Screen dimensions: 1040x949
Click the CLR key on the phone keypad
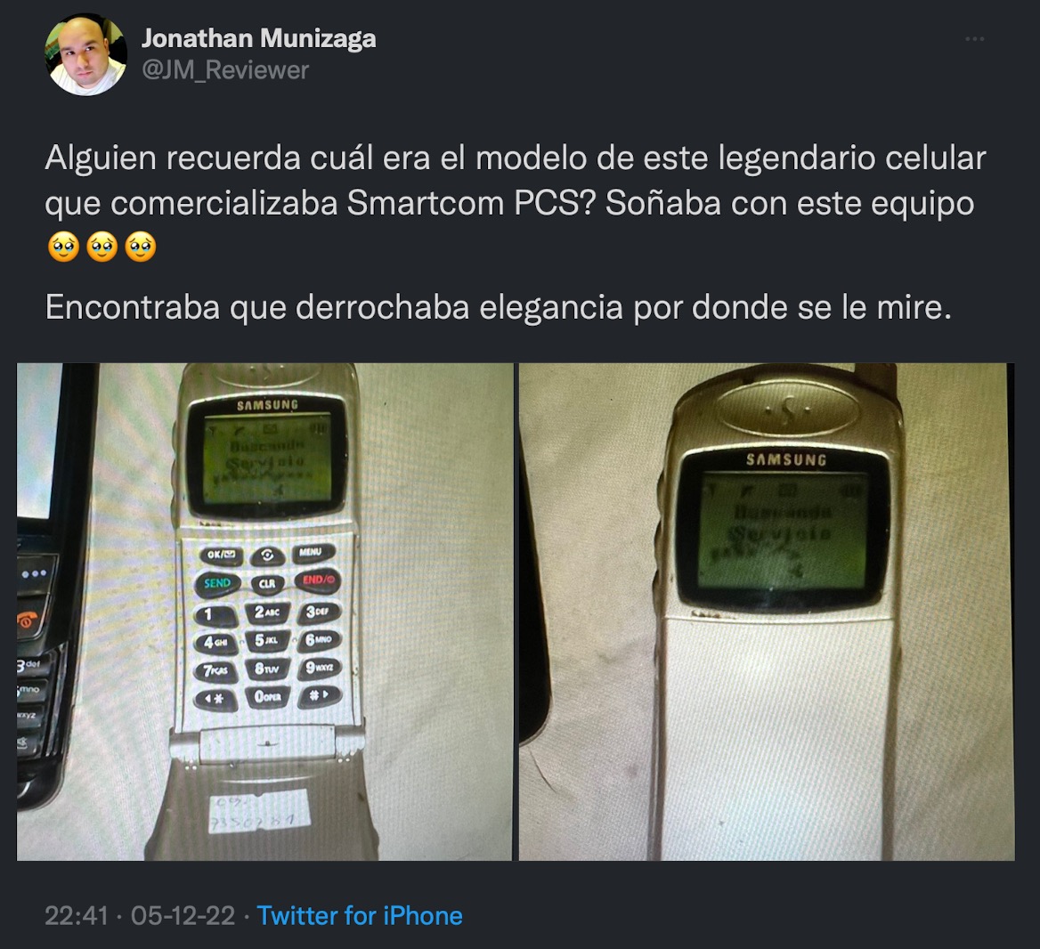coord(267,584)
